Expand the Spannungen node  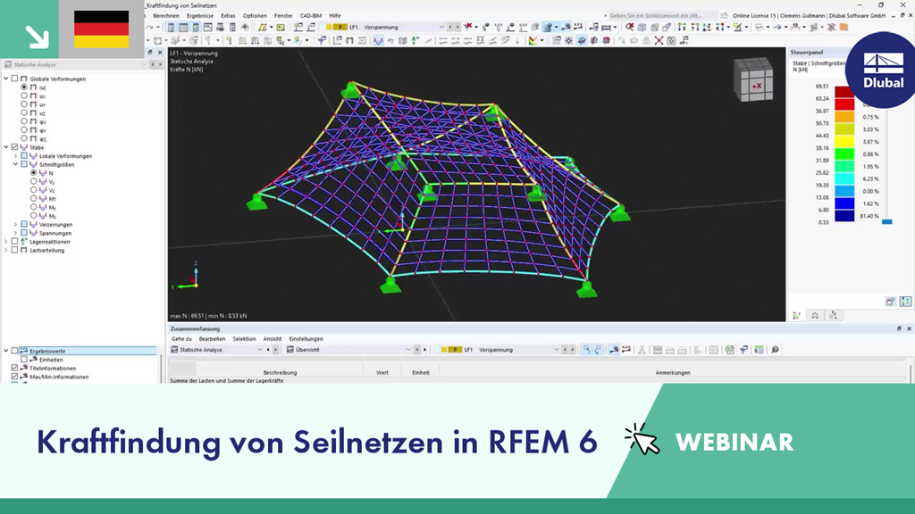tap(16, 233)
